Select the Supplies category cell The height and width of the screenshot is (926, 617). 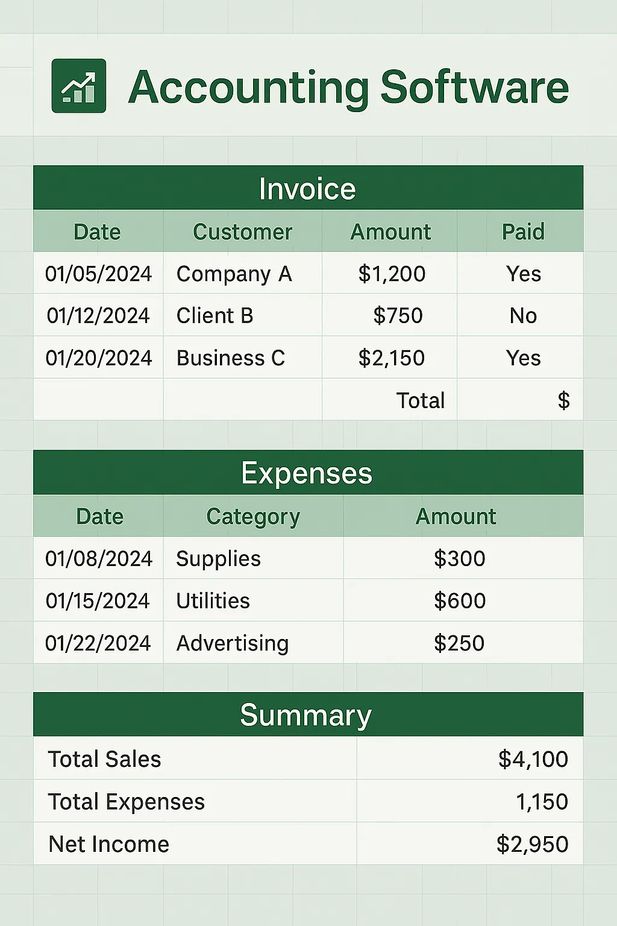(253, 558)
